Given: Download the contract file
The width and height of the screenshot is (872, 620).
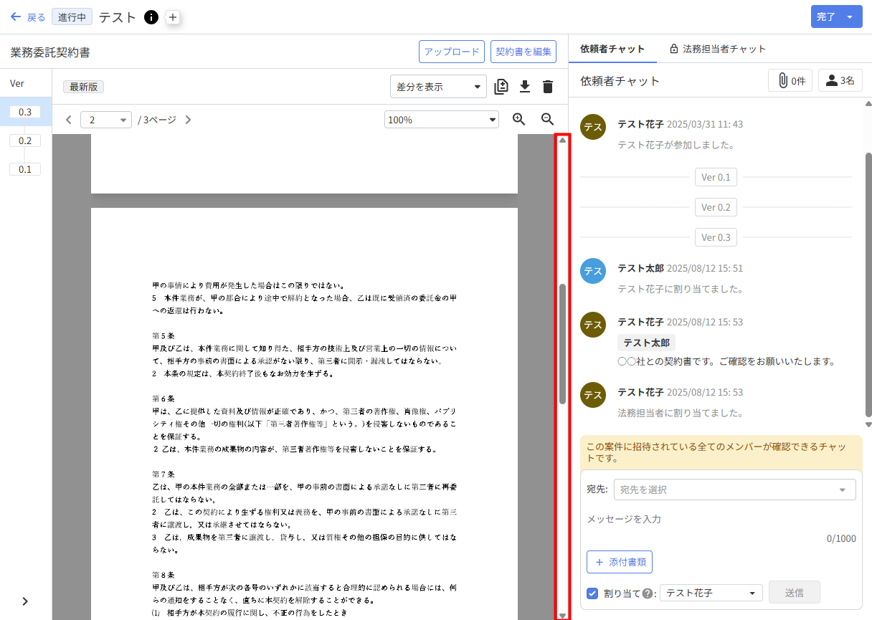Looking at the screenshot, I should pos(525,87).
